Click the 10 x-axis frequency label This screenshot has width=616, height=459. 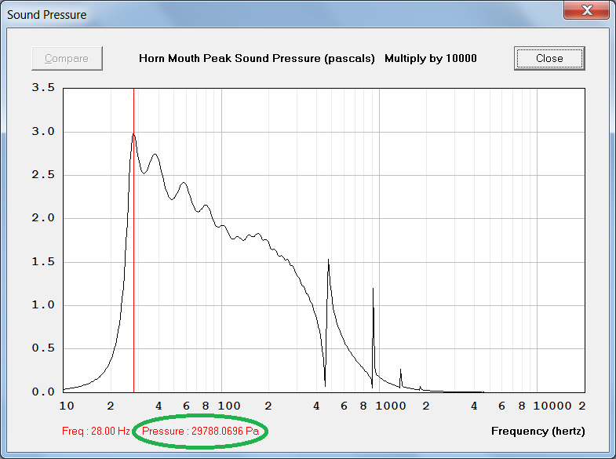click(x=67, y=406)
